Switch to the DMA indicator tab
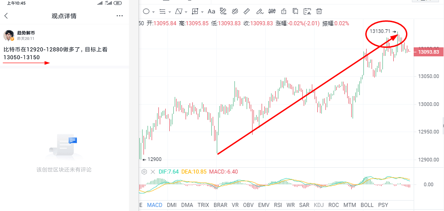The height and width of the screenshot is (211, 444). 187,205
